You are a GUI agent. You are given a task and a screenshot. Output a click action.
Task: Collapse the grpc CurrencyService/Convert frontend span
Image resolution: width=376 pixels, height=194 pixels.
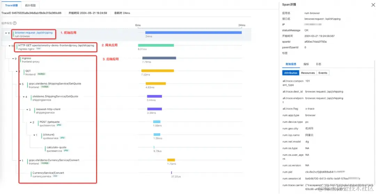pyautogui.click(x=20, y=161)
